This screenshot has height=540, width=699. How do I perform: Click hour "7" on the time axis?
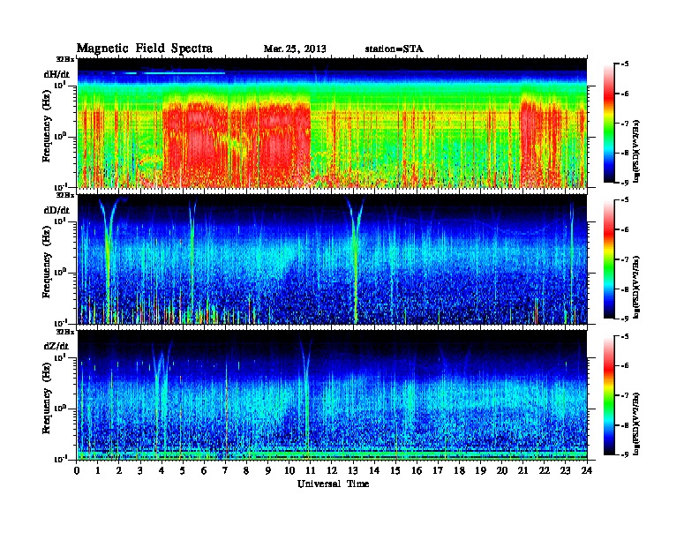click(225, 470)
